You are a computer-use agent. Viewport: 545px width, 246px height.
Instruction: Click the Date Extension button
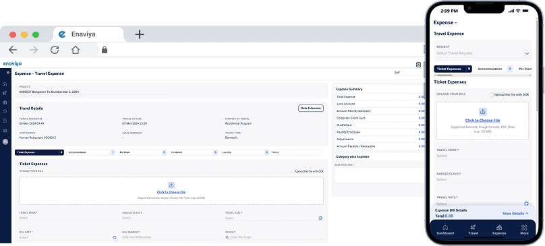click(x=311, y=109)
